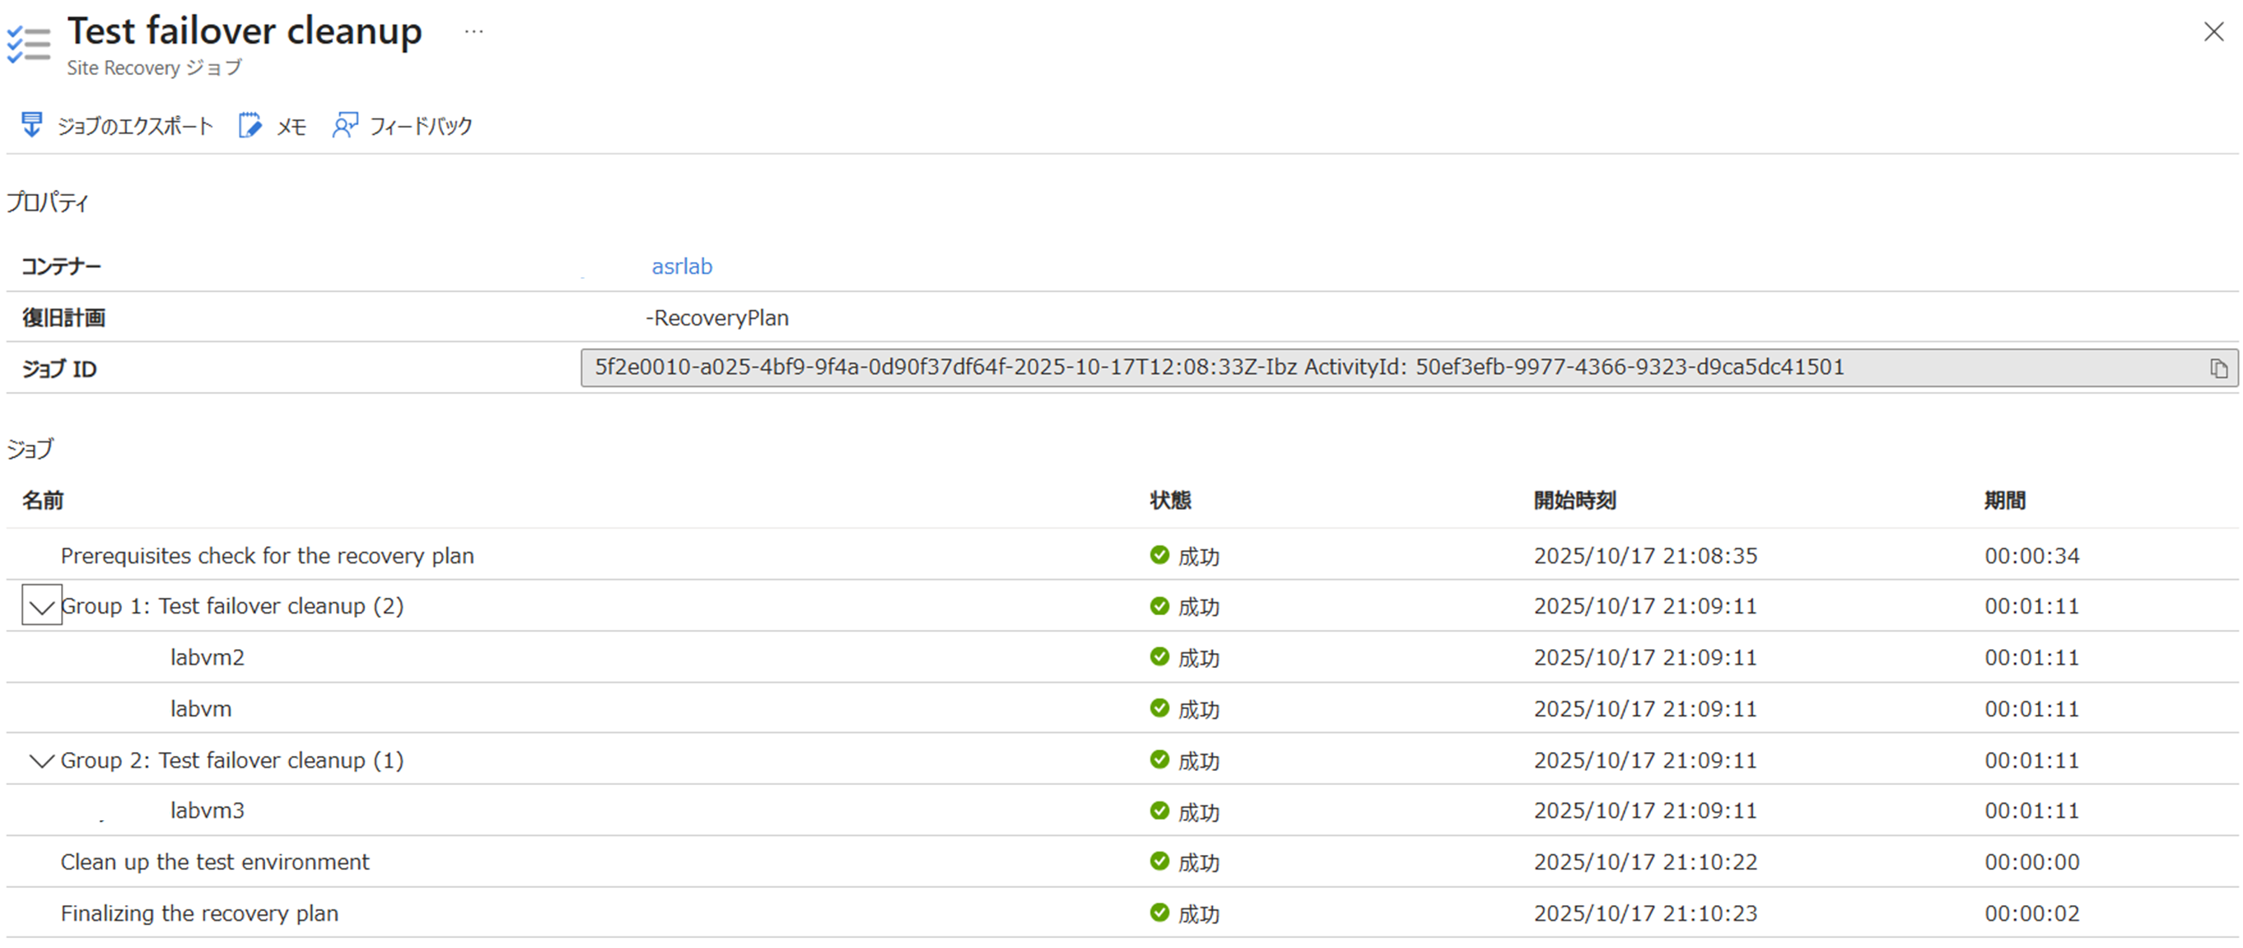Click the export job download icon
This screenshot has width=2243, height=948.
pyautogui.click(x=31, y=125)
